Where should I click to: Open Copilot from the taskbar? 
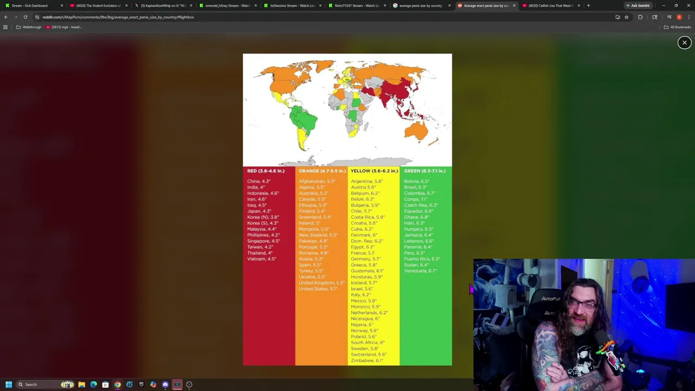pos(153,384)
